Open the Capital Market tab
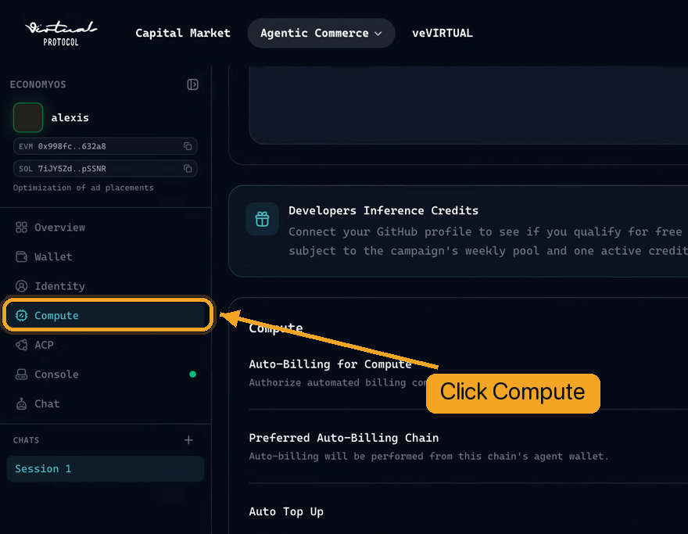 (182, 33)
